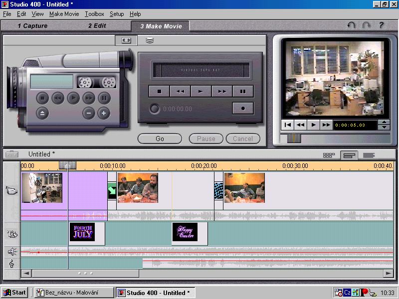Click the tape deck Fast Forward button

pos(222,91)
